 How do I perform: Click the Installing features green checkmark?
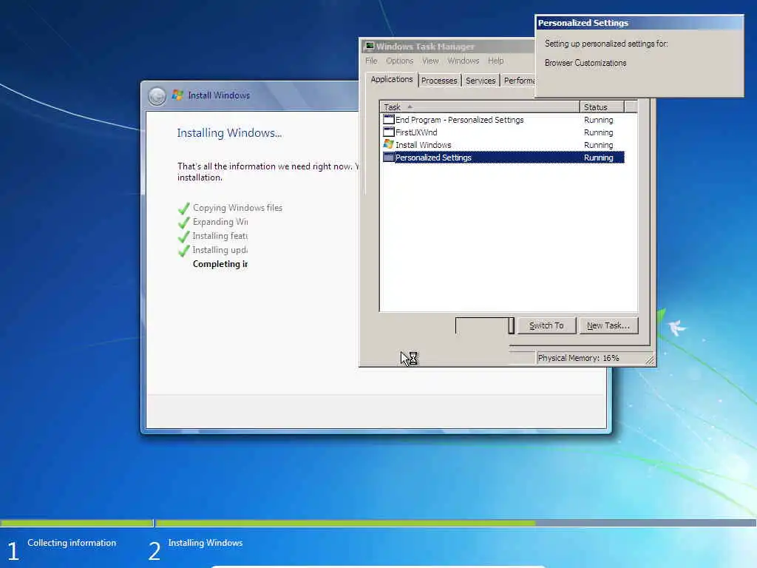[183, 236]
